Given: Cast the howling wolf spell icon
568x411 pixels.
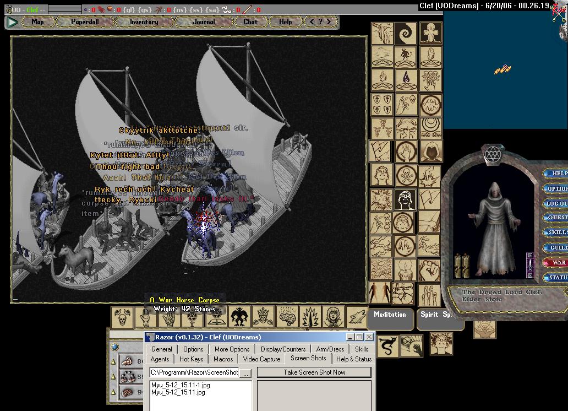Looking at the screenshot, I should coord(357,317).
